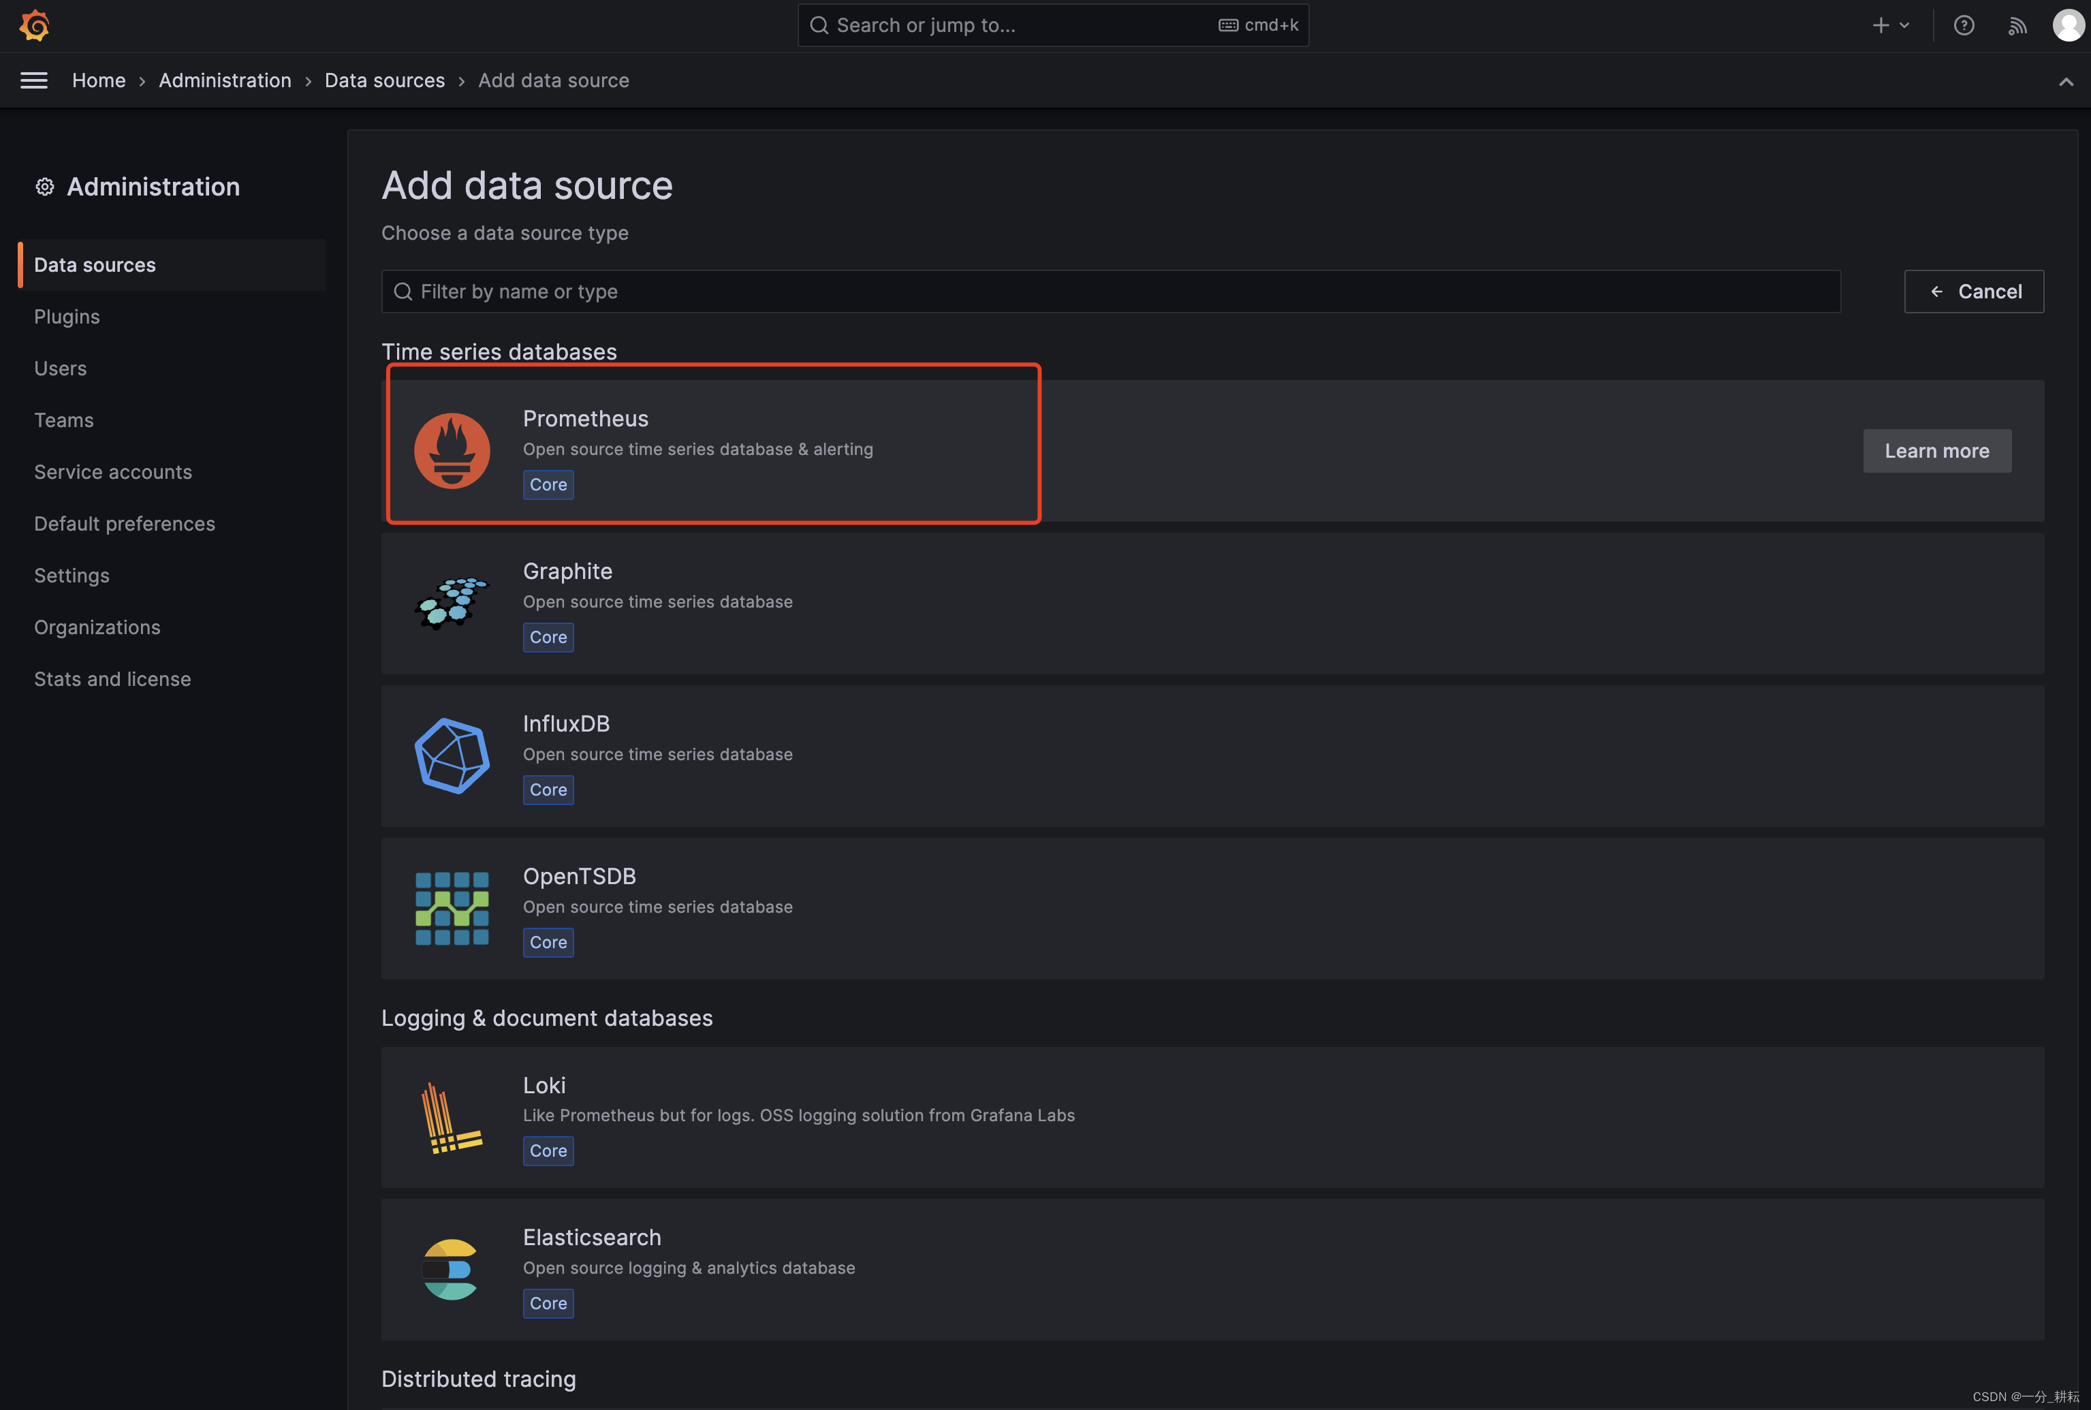Open the news feed RSS icon
The width and height of the screenshot is (2091, 1410).
tap(2018, 25)
